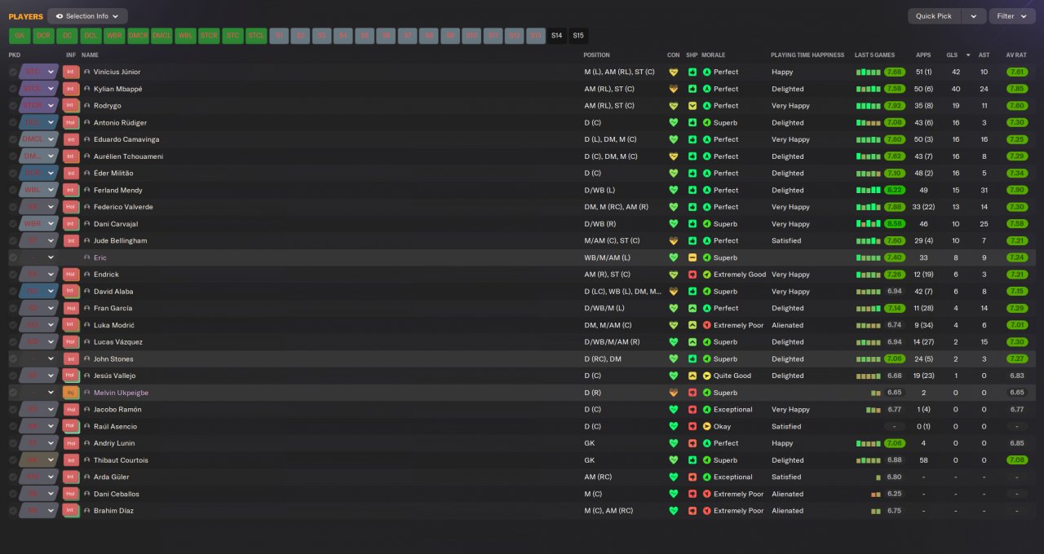The image size is (1044, 554).
Task: Click the person profile icon beside Jude Bellingham
Action: (87, 241)
